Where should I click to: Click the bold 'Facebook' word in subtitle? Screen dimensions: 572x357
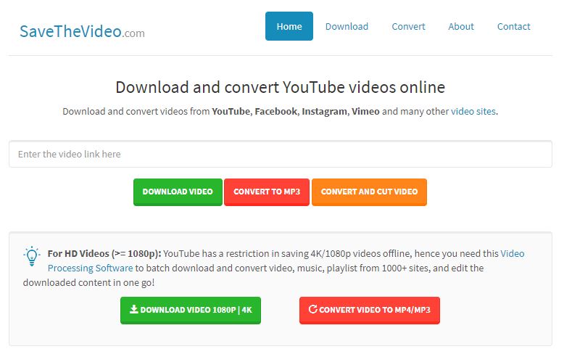(275, 111)
